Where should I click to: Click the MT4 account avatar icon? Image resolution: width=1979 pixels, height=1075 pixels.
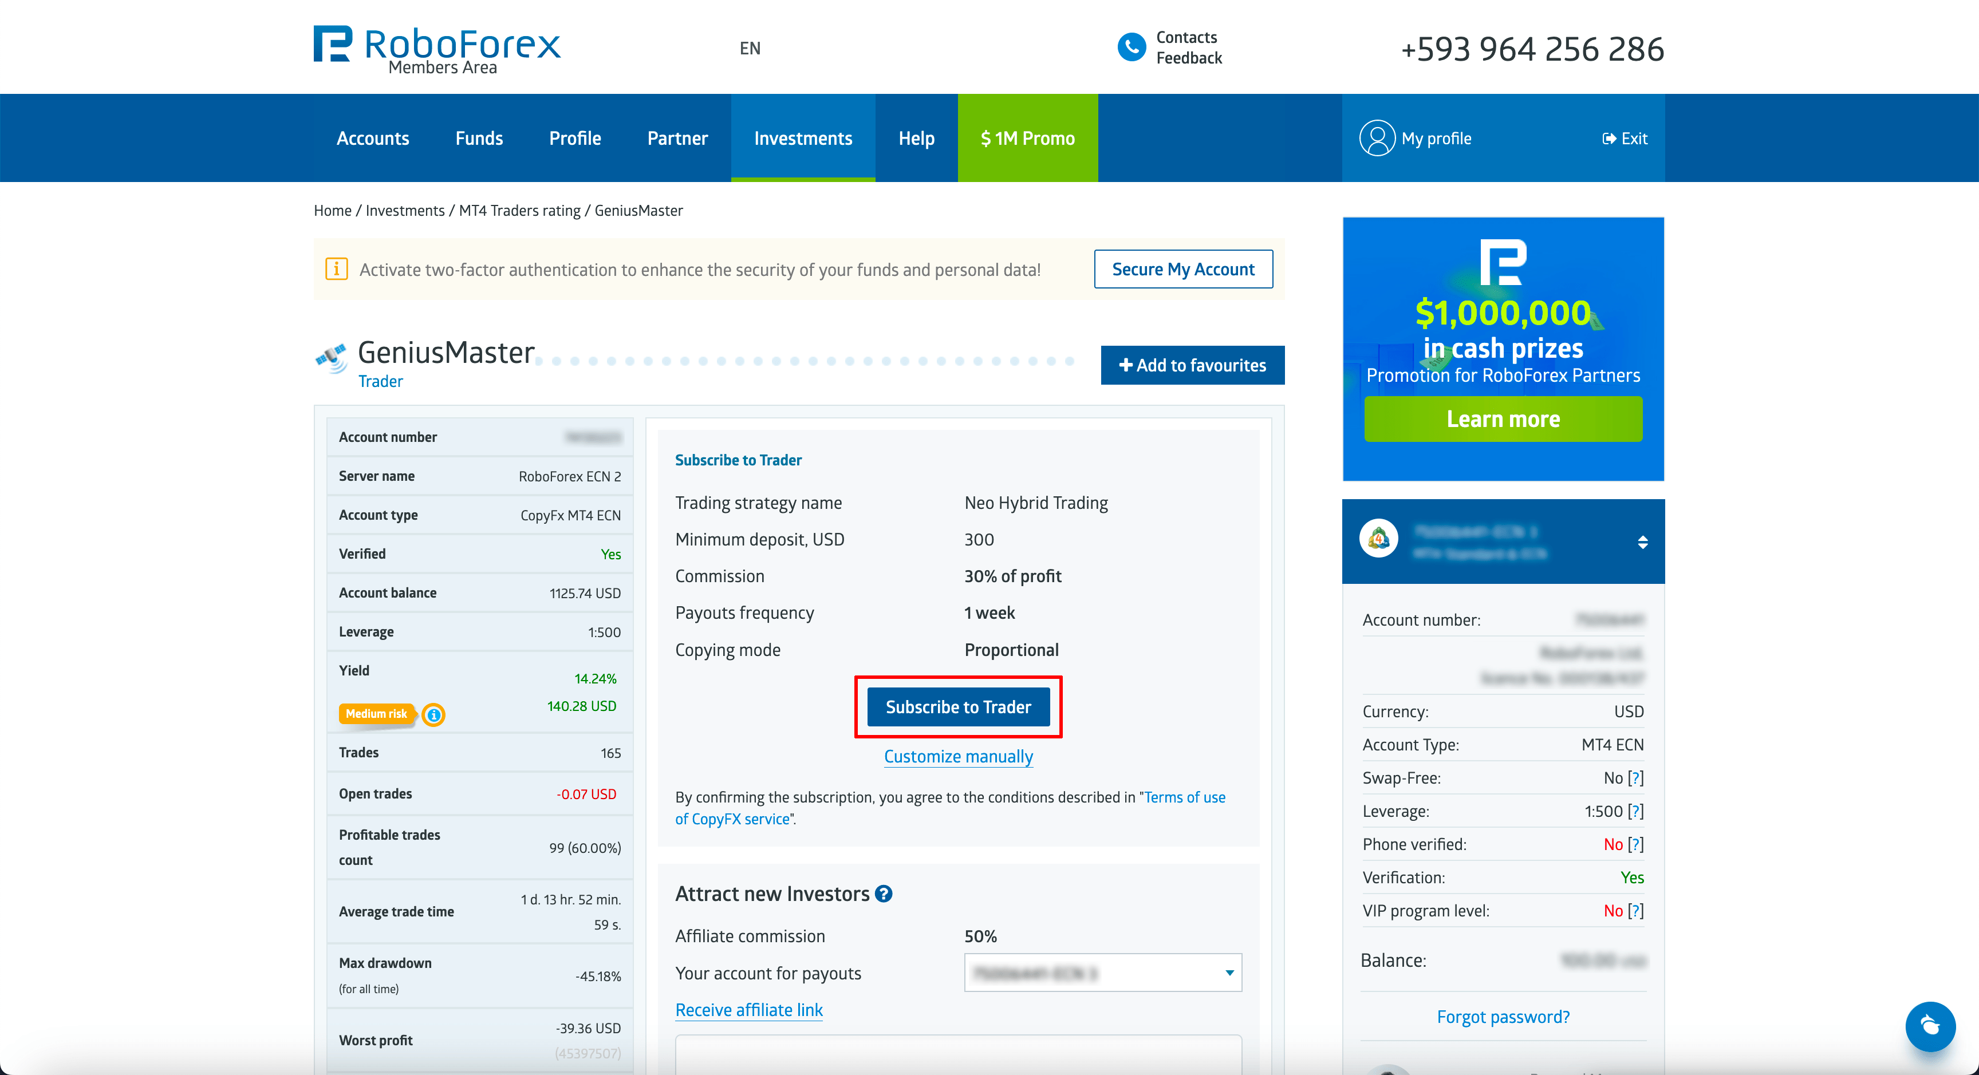point(1379,539)
